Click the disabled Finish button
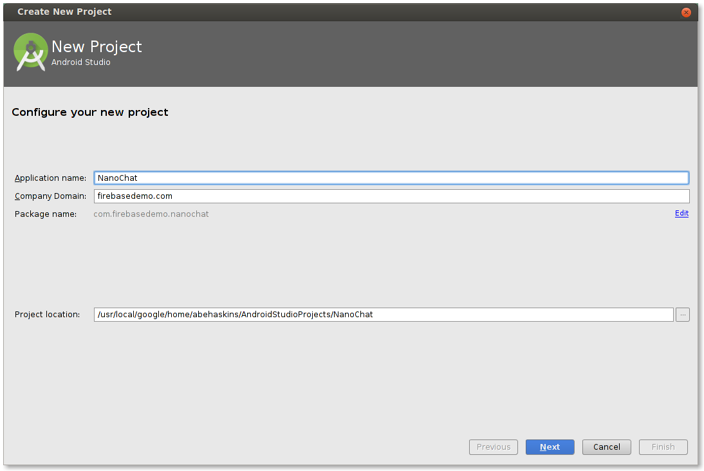704x471 pixels. coord(663,447)
